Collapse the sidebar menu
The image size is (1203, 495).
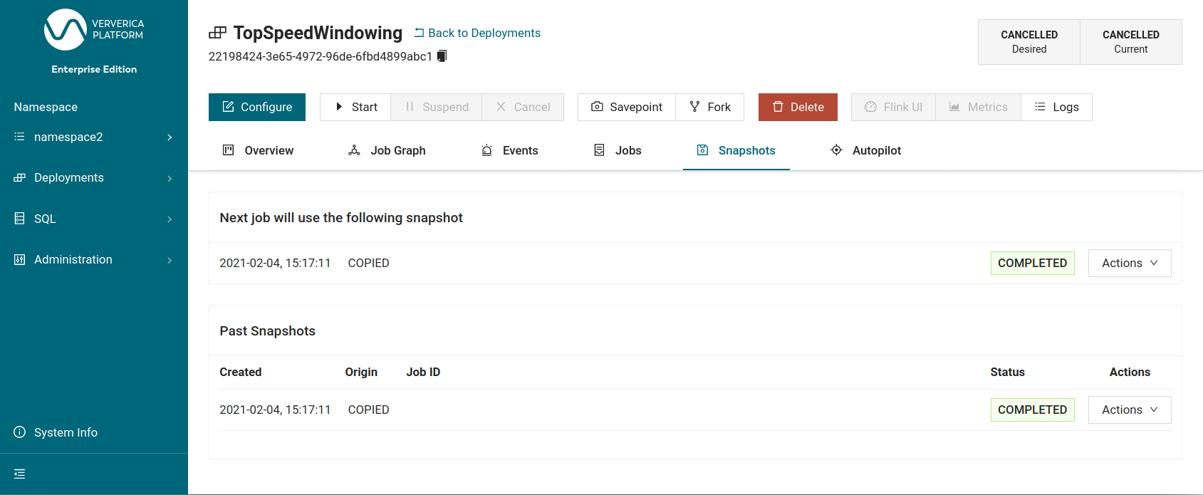(x=19, y=474)
